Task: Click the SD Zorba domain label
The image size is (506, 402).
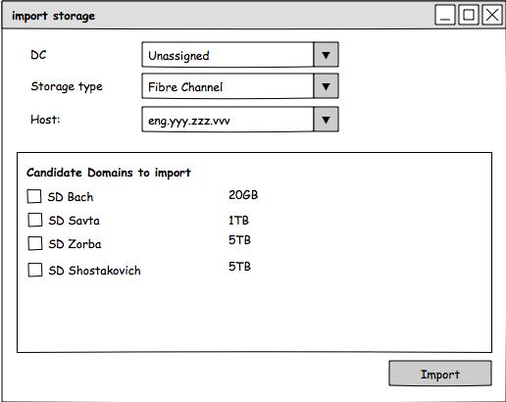Action: coord(75,244)
